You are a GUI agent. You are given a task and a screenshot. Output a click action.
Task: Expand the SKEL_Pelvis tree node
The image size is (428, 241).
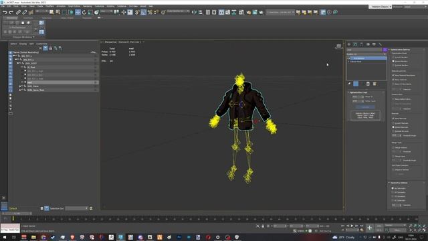(x=20, y=86)
